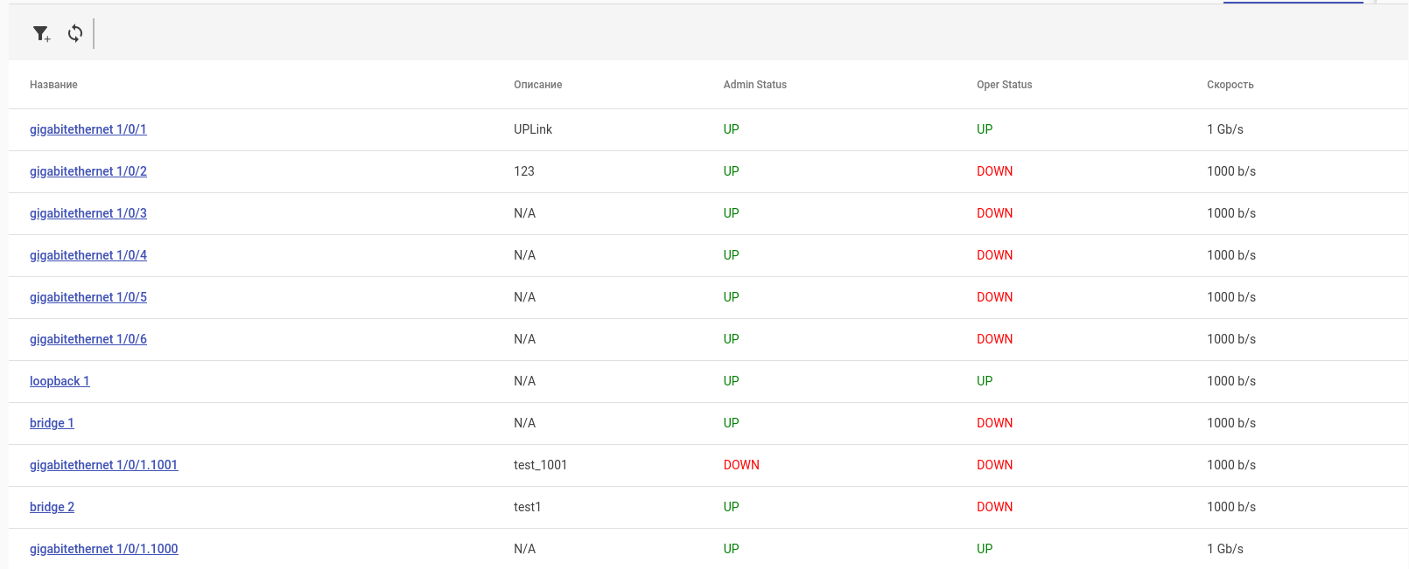Image resolution: width=1409 pixels, height=569 pixels.
Task: Sort by Admin Status column header
Action: [754, 85]
